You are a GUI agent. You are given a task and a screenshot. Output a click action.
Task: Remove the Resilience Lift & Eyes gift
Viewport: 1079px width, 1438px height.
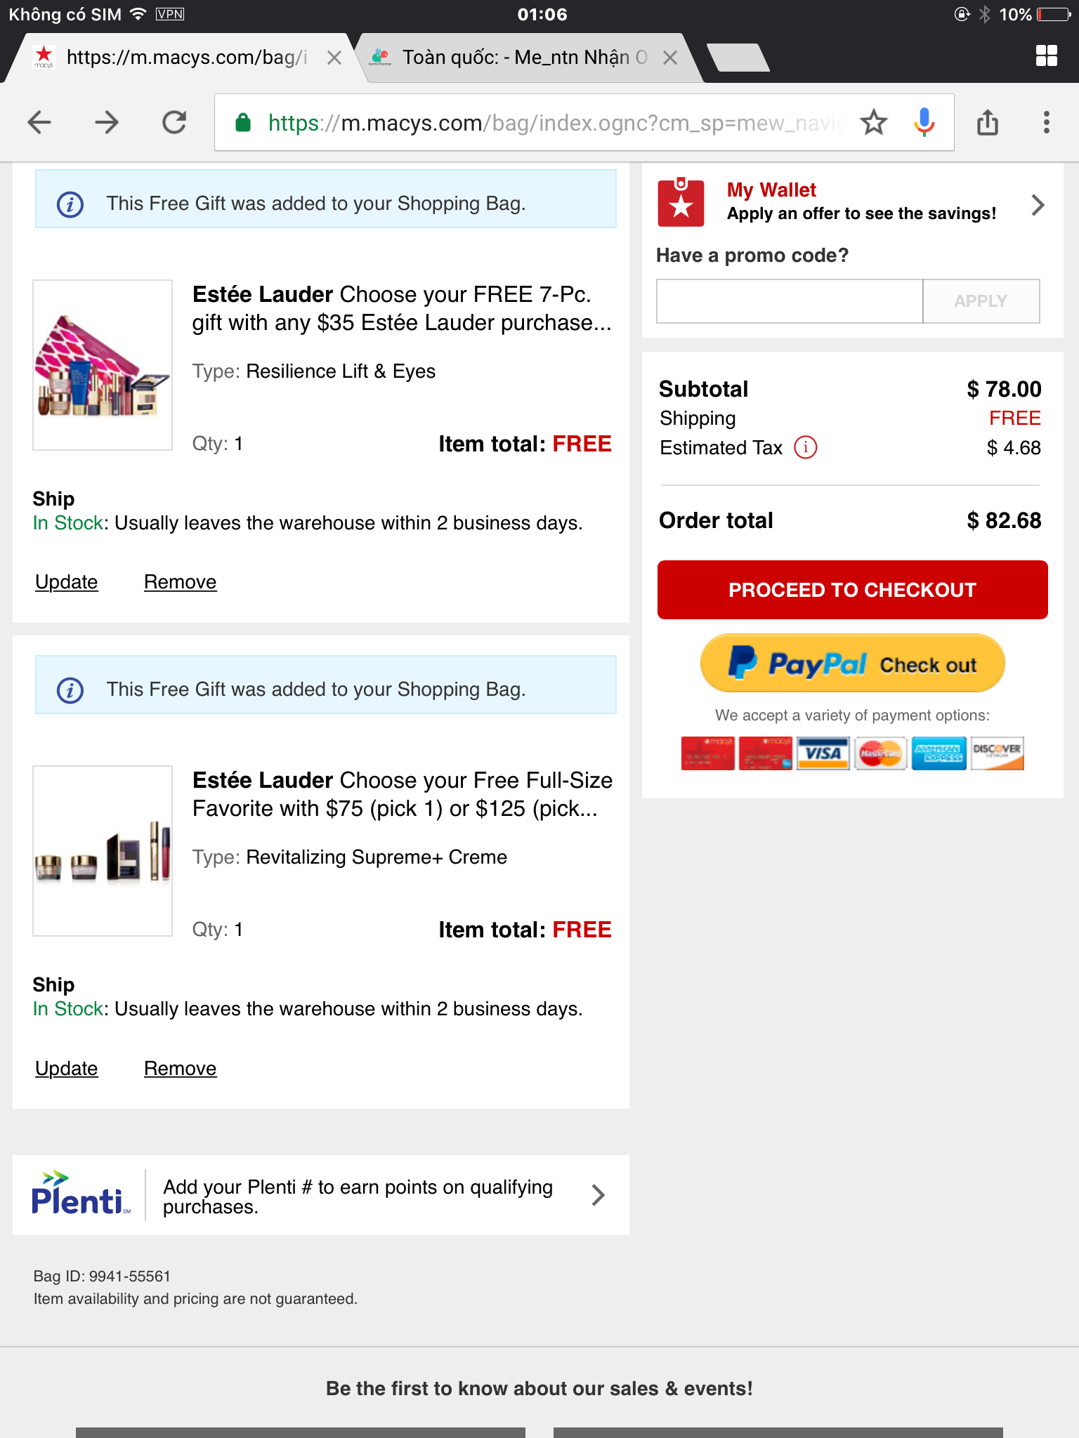coord(180,582)
